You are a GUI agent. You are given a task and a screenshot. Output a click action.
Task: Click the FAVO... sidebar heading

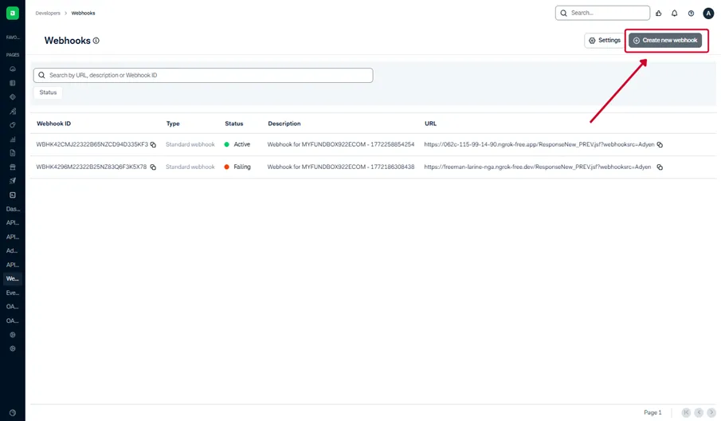click(13, 37)
